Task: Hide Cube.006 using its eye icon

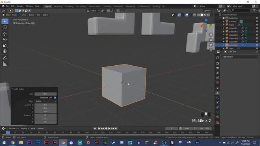Action: pos(257,45)
